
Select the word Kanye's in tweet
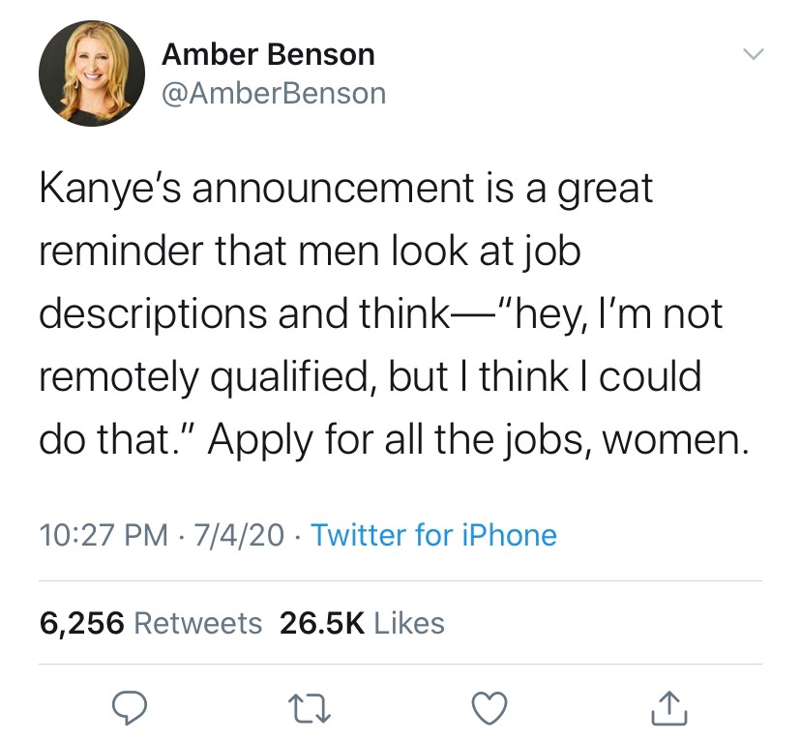[x=110, y=190]
